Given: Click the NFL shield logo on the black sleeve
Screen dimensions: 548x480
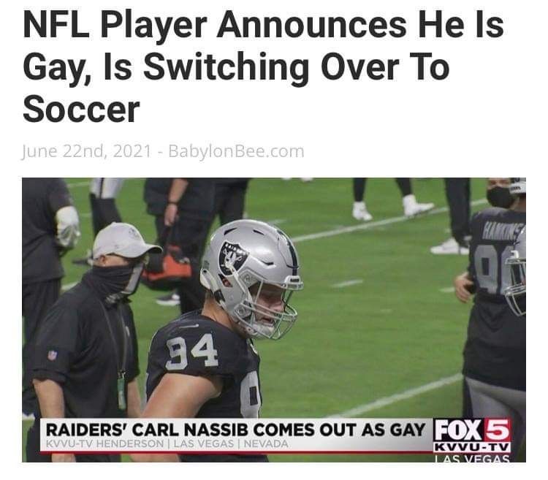Looking at the screenshot, I should (x=52, y=355).
